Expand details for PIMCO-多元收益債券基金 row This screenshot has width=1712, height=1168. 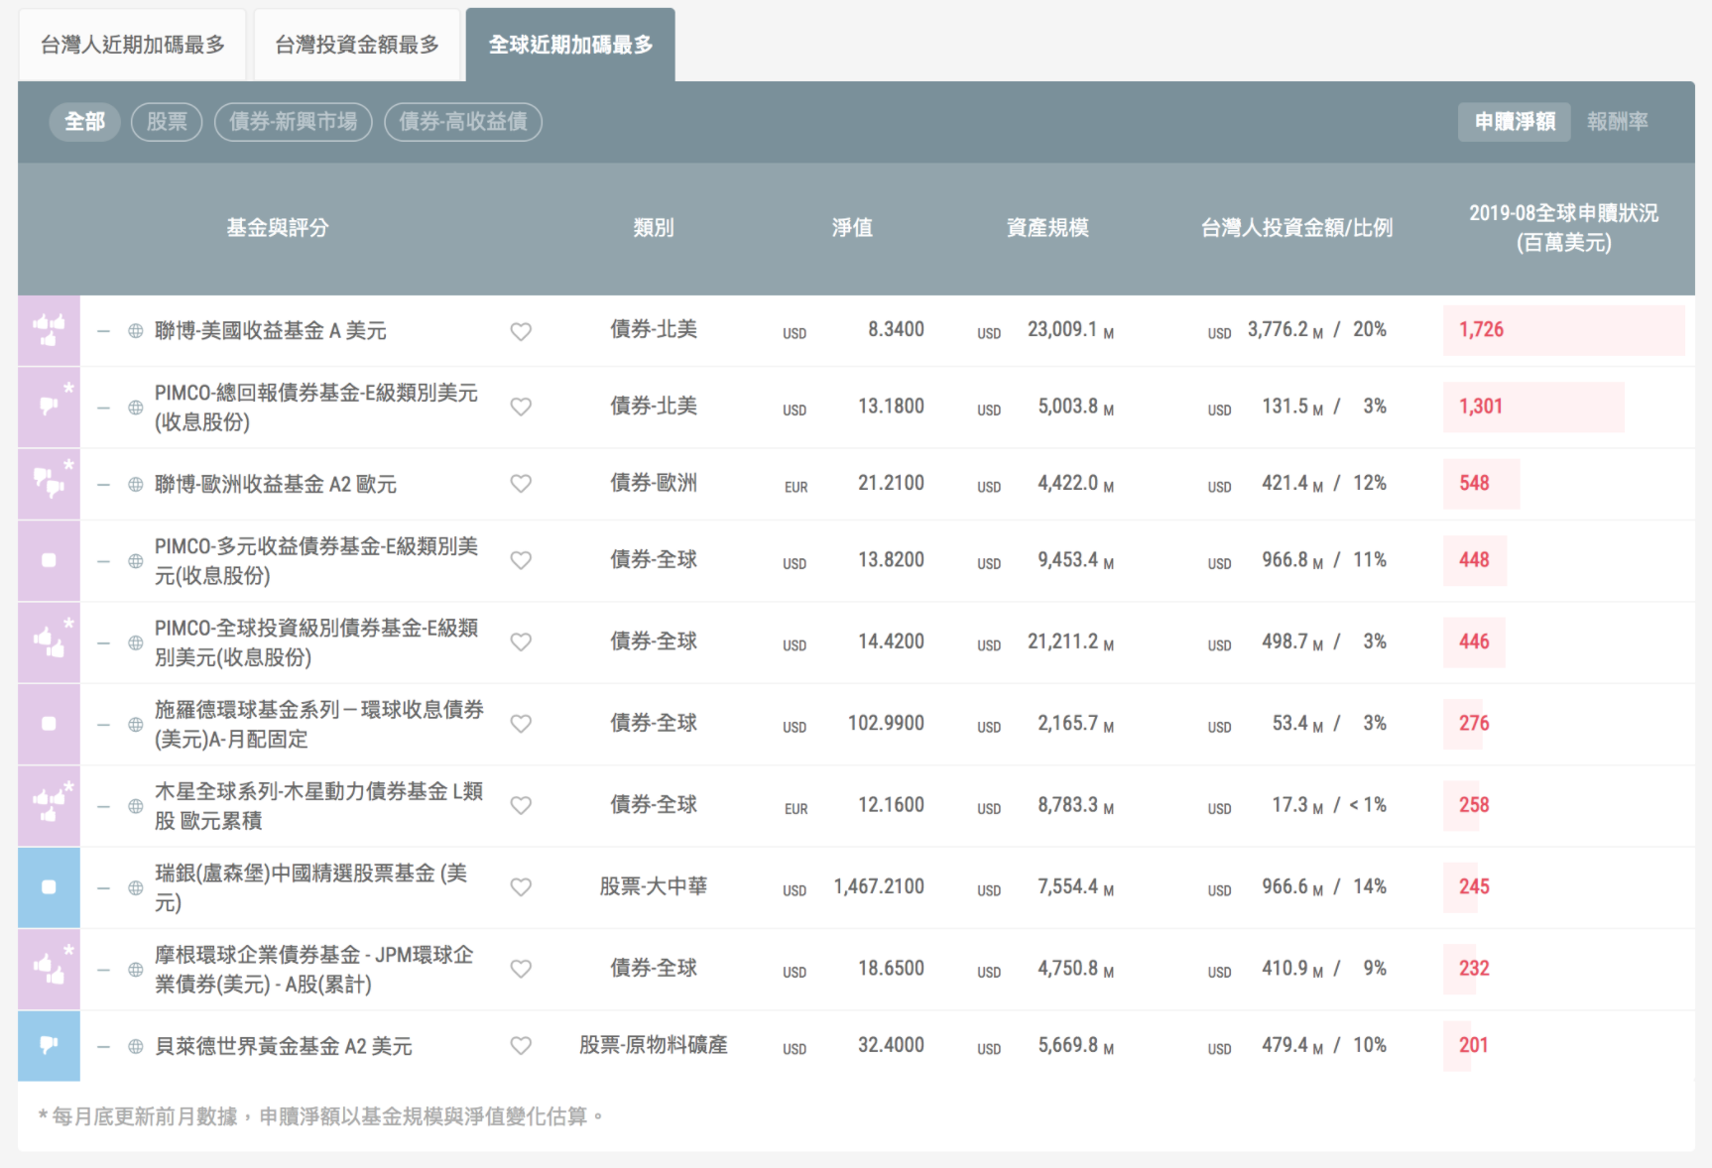(102, 560)
